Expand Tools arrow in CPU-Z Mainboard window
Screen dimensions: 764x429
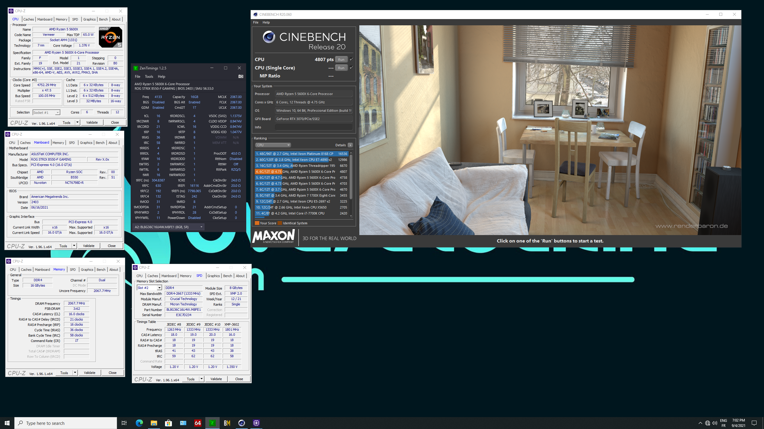pos(74,246)
